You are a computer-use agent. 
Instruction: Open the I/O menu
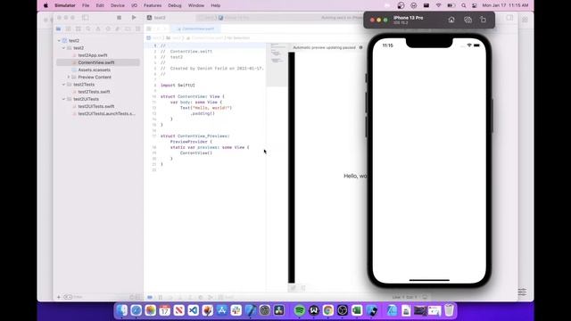pos(134,5)
